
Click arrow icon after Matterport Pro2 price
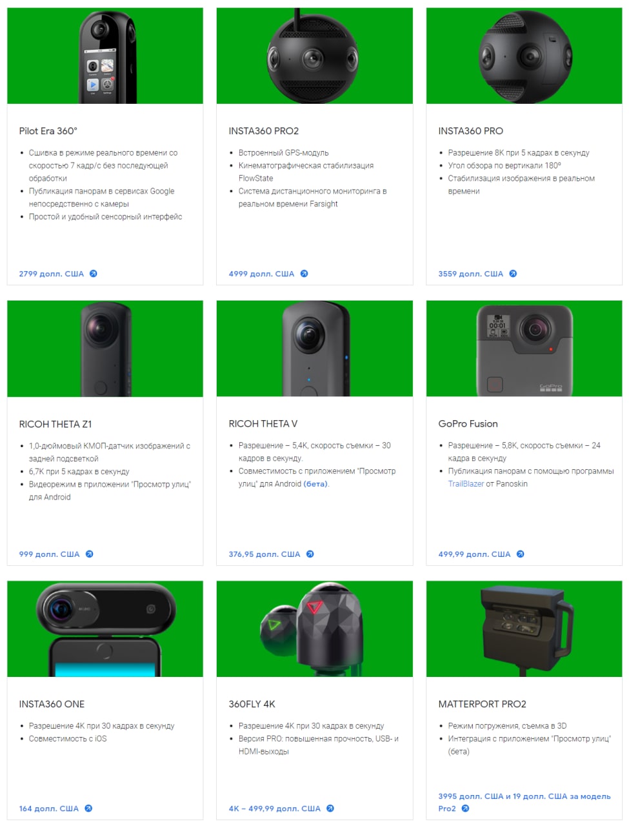[x=466, y=808]
